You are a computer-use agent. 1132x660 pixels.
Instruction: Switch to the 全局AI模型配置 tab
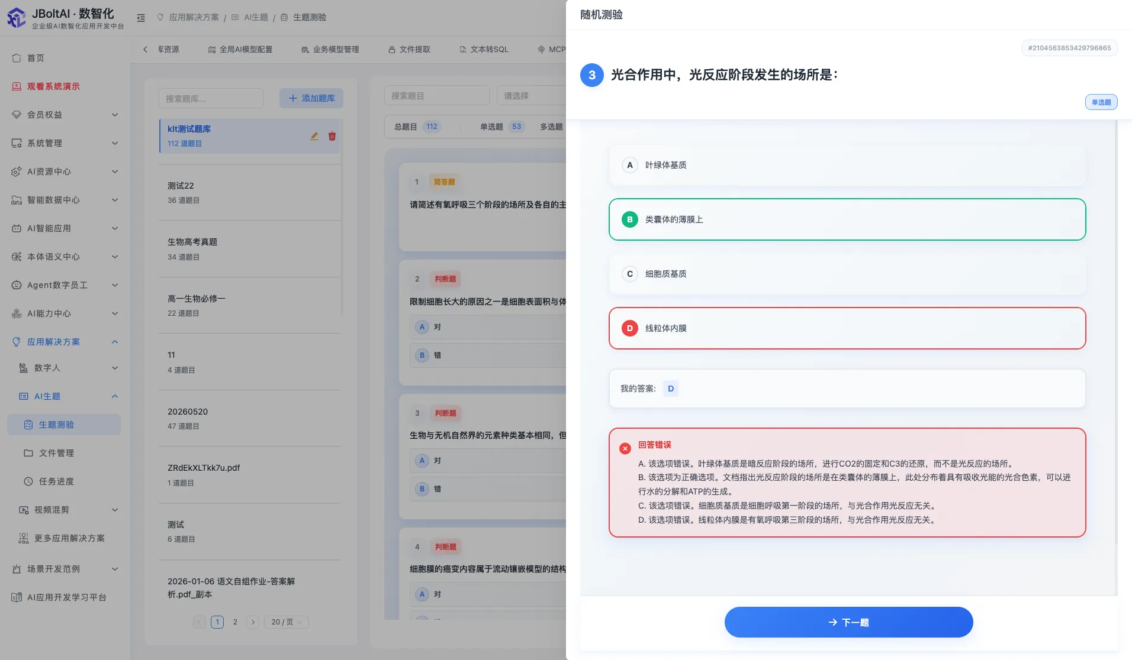tap(240, 50)
